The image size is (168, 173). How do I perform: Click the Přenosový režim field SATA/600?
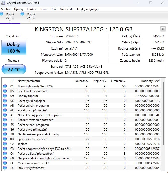coord(86,55)
